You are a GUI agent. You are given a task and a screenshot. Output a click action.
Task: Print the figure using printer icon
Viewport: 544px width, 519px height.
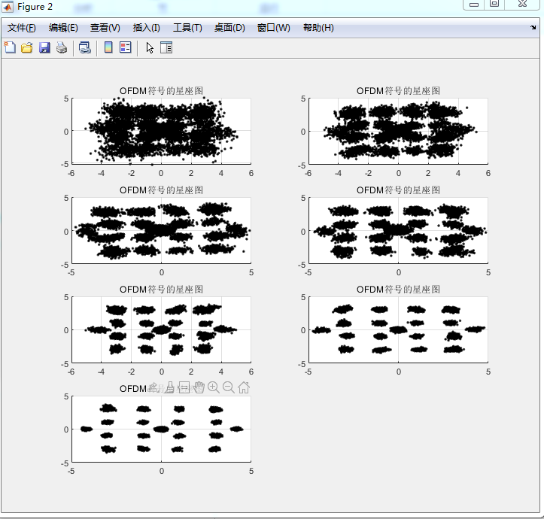(x=62, y=47)
